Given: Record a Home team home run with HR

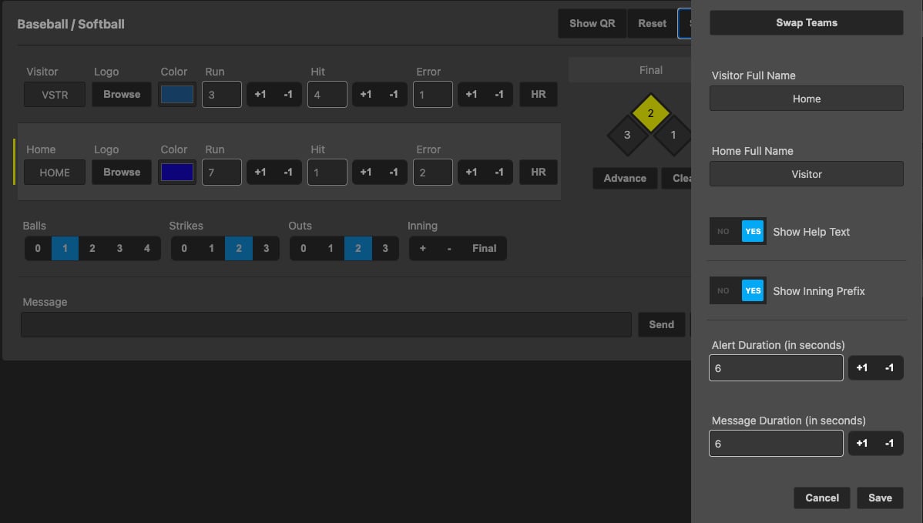Looking at the screenshot, I should click(538, 173).
